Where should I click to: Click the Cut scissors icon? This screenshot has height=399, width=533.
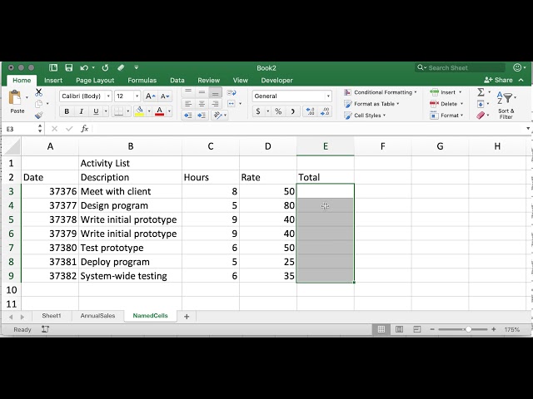(39, 92)
